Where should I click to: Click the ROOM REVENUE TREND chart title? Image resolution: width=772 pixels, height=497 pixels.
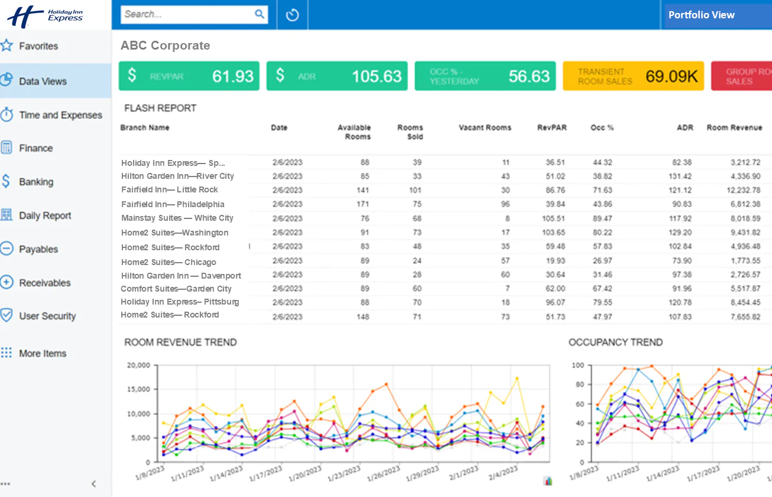click(180, 342)
